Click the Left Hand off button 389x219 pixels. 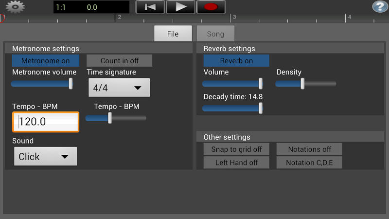(x=236, y=163)
